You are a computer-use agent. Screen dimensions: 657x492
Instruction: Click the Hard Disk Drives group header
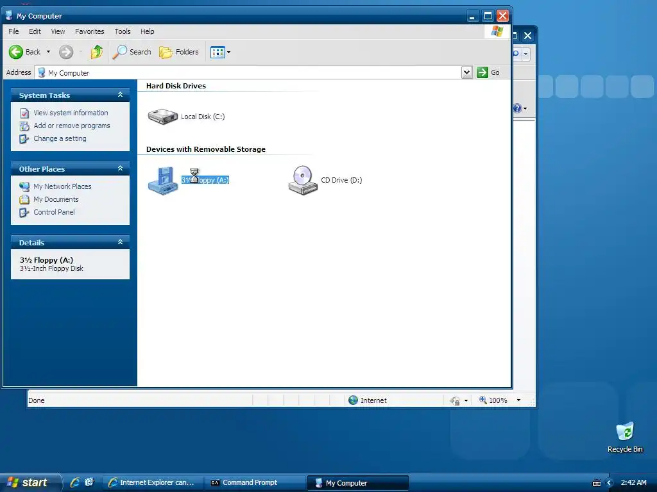click(176, 86)
